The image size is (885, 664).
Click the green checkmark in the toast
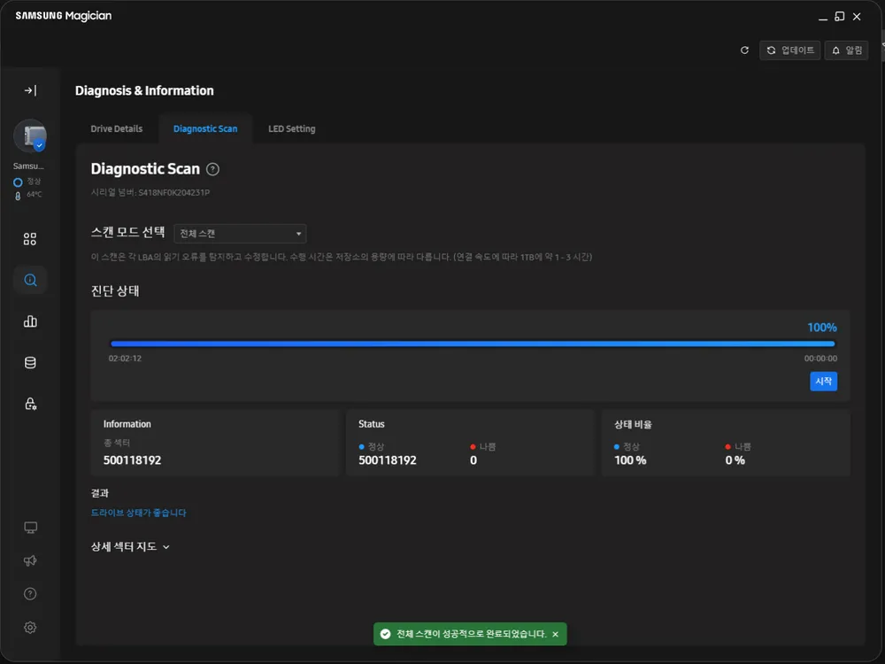[x=386, y=634]
